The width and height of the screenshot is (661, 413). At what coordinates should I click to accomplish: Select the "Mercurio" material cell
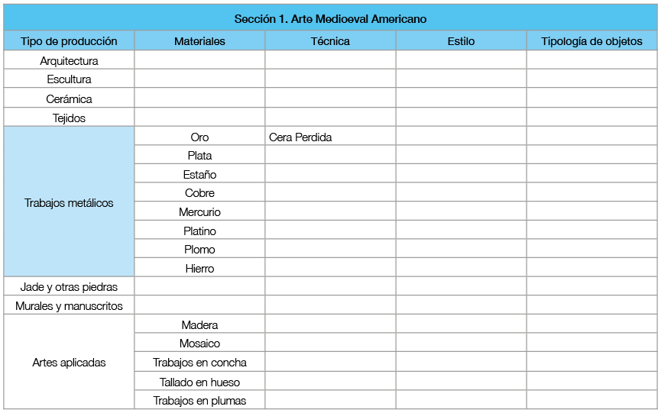click(x=199, y=212)
